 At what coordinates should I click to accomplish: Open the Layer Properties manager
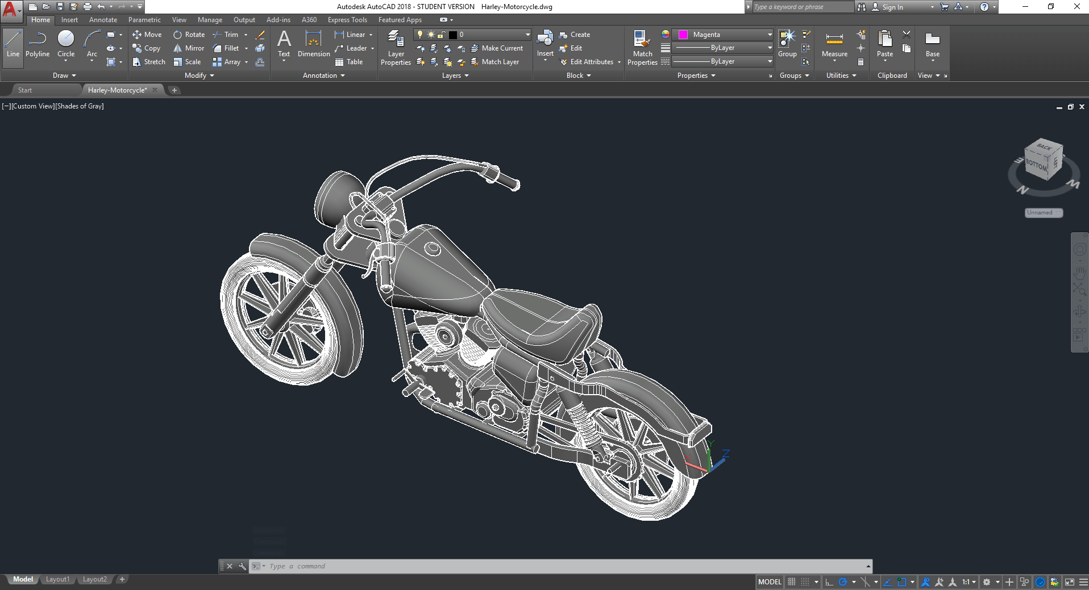395,48
